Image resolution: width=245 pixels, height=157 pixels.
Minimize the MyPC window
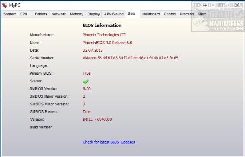pos(205,5)
